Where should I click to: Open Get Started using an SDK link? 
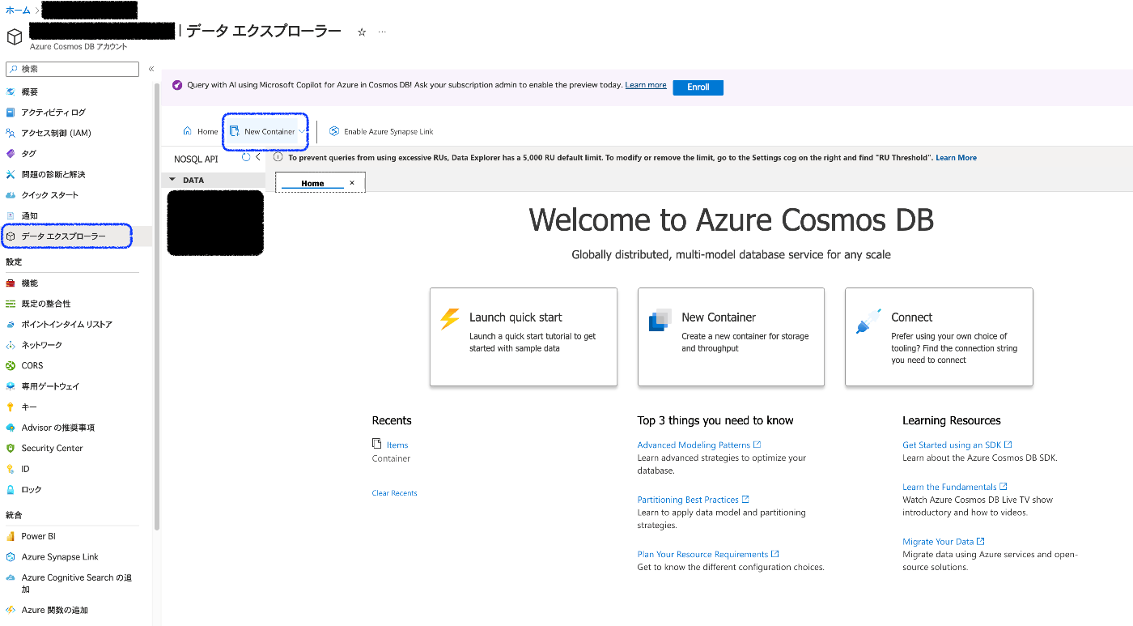point(957,445)
